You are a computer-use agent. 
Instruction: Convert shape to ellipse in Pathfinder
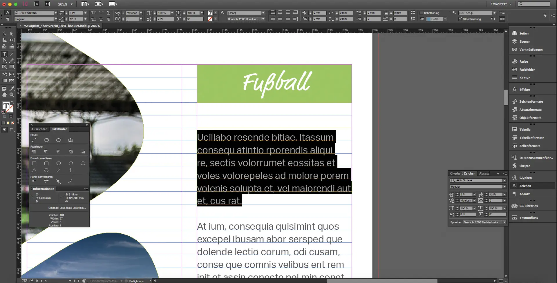83,164
